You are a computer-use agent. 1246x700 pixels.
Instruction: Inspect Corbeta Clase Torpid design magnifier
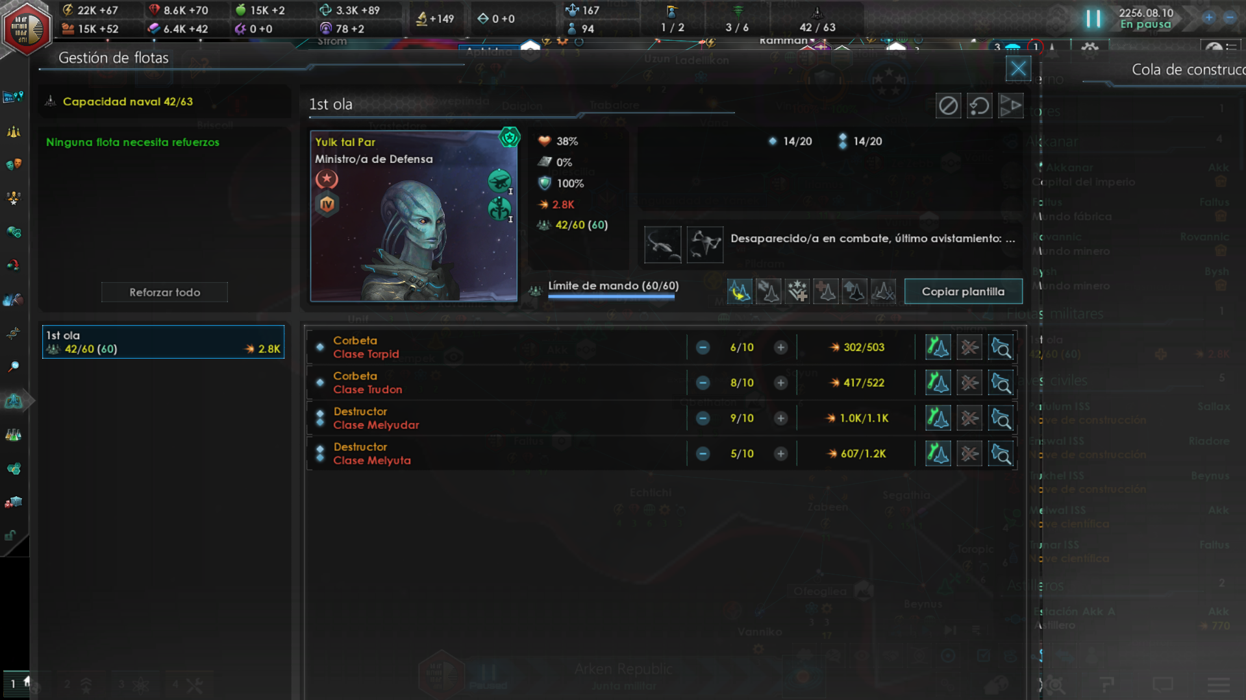1001,348
